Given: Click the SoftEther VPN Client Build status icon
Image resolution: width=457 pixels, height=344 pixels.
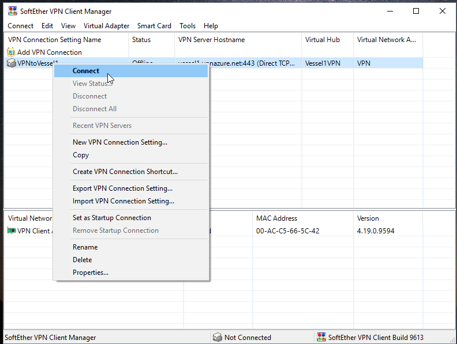Looking at the screenshot, I should point(321,337).
